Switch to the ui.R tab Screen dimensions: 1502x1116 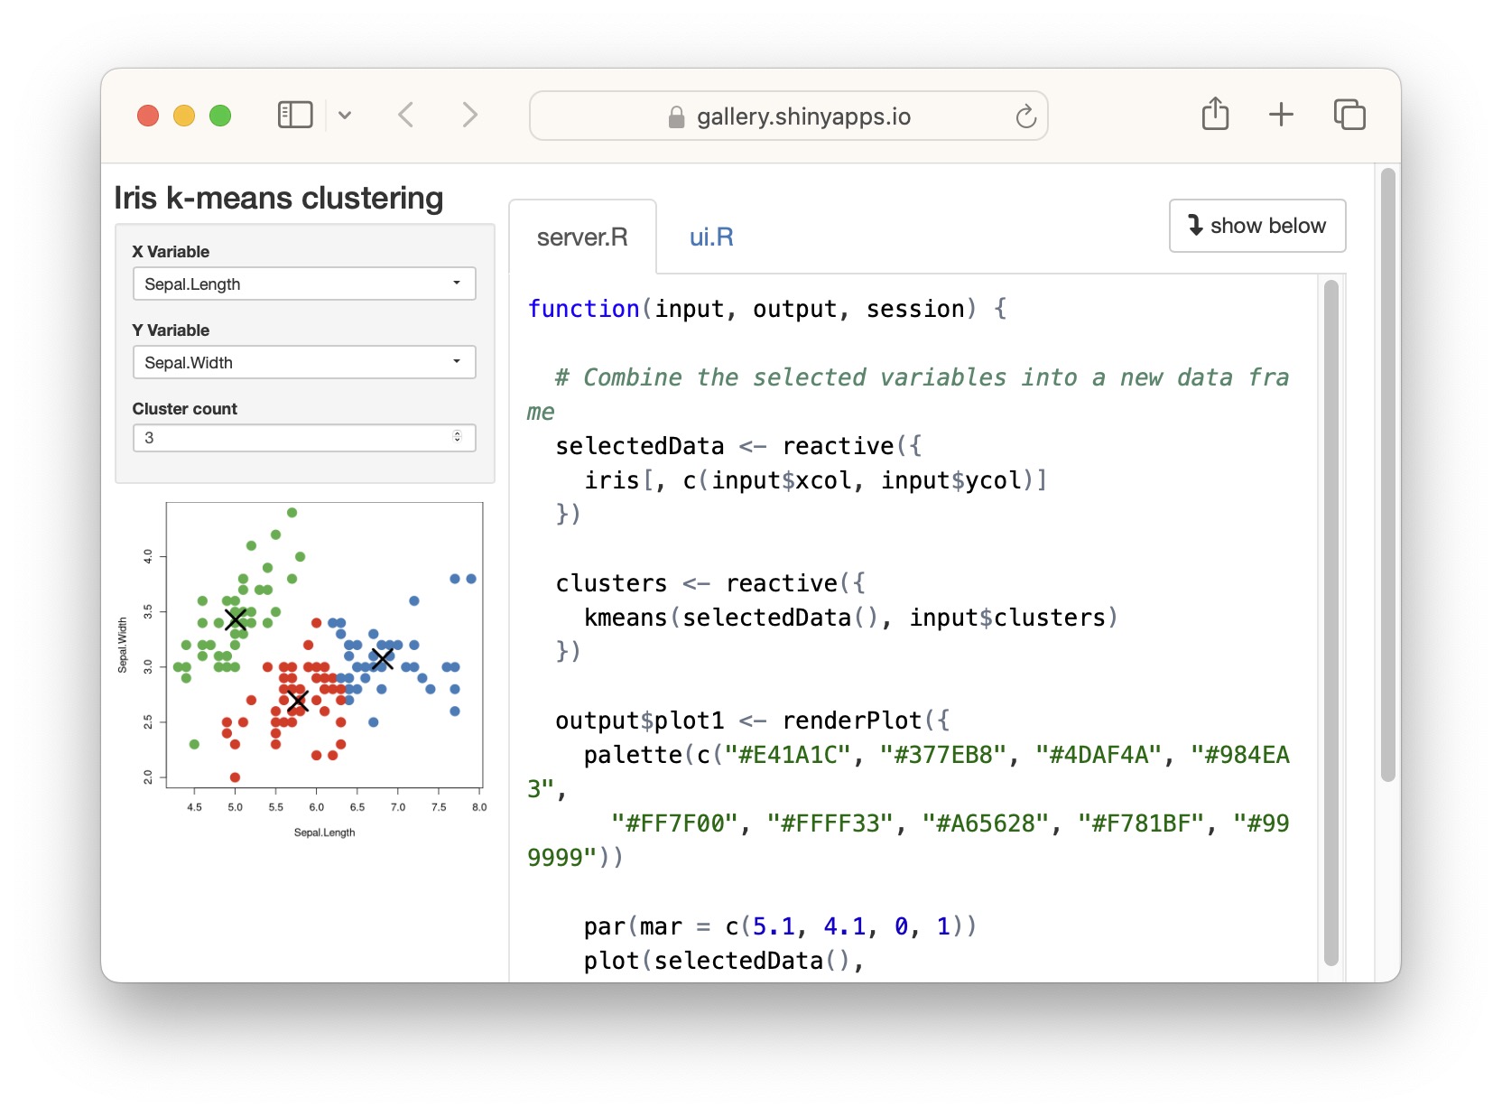pyautogui.click(x=711, y=237)
